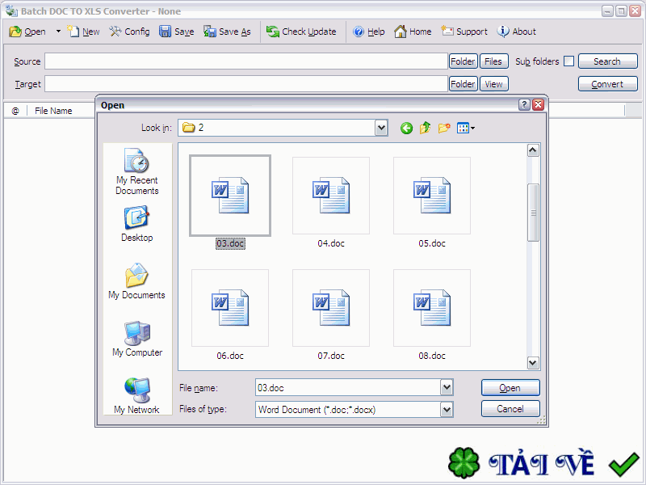The image size is (646, 485).
Task: Click the file list scroll up arrow
Action: [533, 150]
